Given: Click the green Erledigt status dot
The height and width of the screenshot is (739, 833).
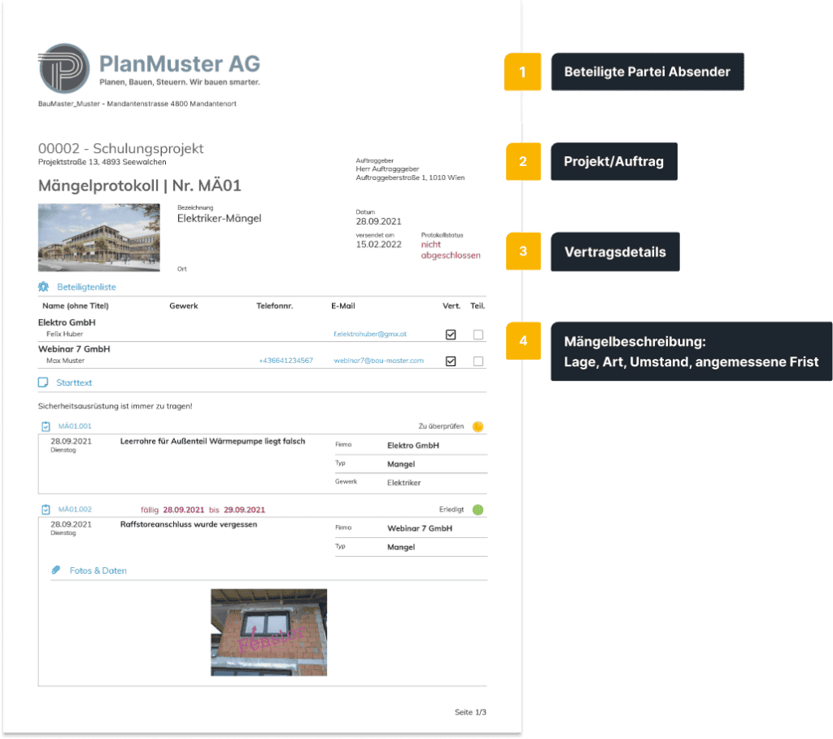Looking at the screenshot, I should 478,510.
